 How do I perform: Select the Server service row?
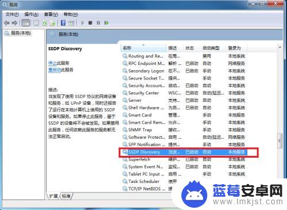pyautogui.click(x=185, y=100)
